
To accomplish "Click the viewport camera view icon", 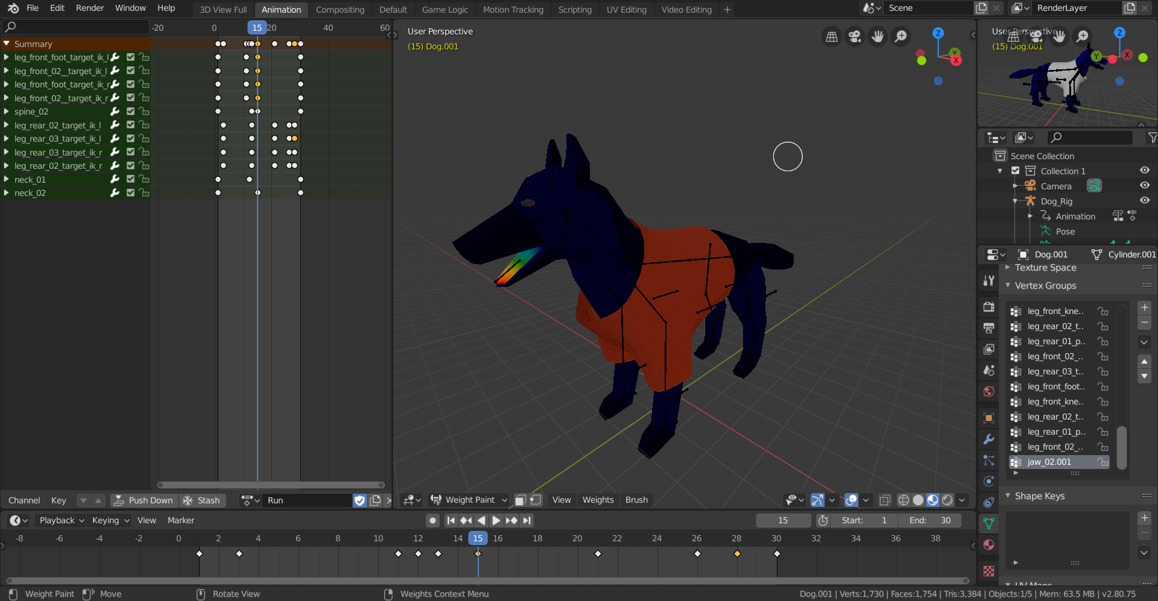I will click(854, 37).
